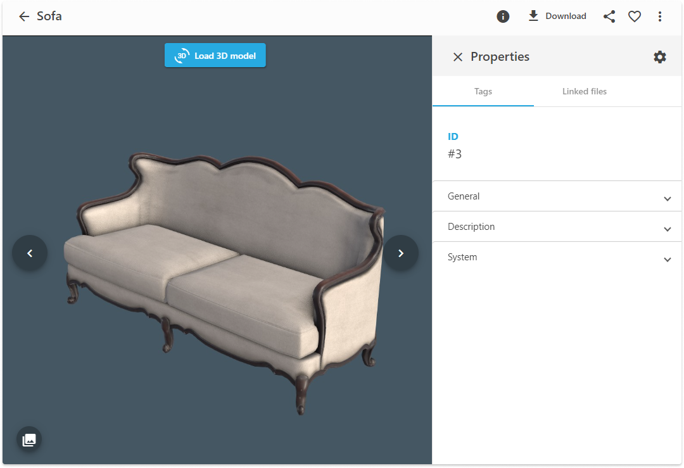Open the image gallery icon at bottom left
The width and height of the screenshot is (684, 468).
pos(29,440)
